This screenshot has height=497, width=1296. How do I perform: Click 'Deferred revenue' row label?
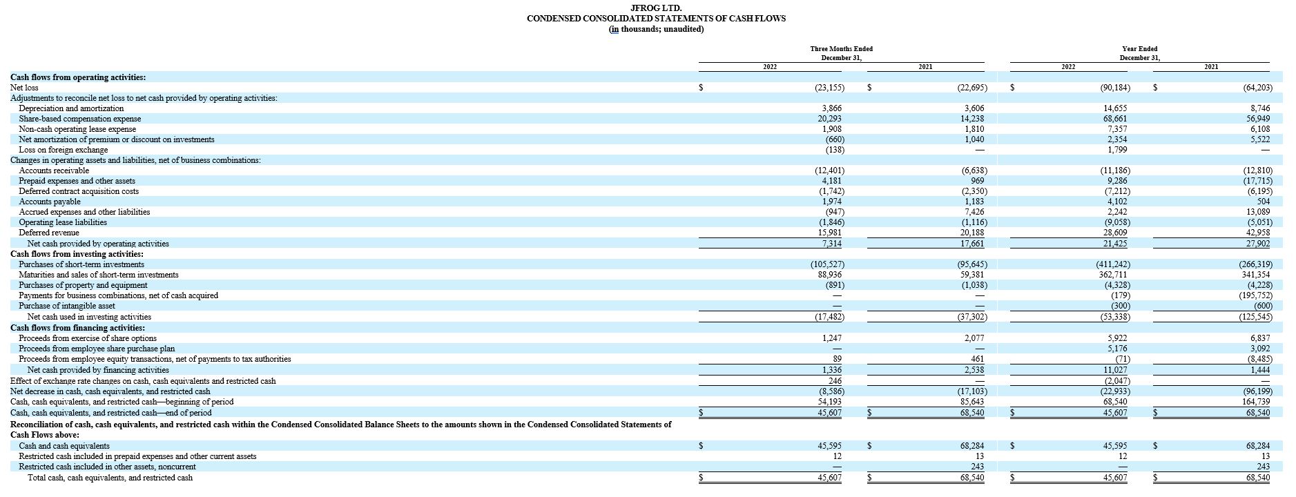pyautogui.click(x=49, y=233)
